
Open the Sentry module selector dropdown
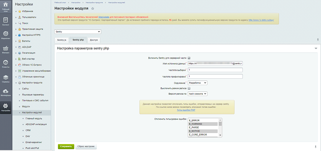pyautogui.click(x=78, y=32)
